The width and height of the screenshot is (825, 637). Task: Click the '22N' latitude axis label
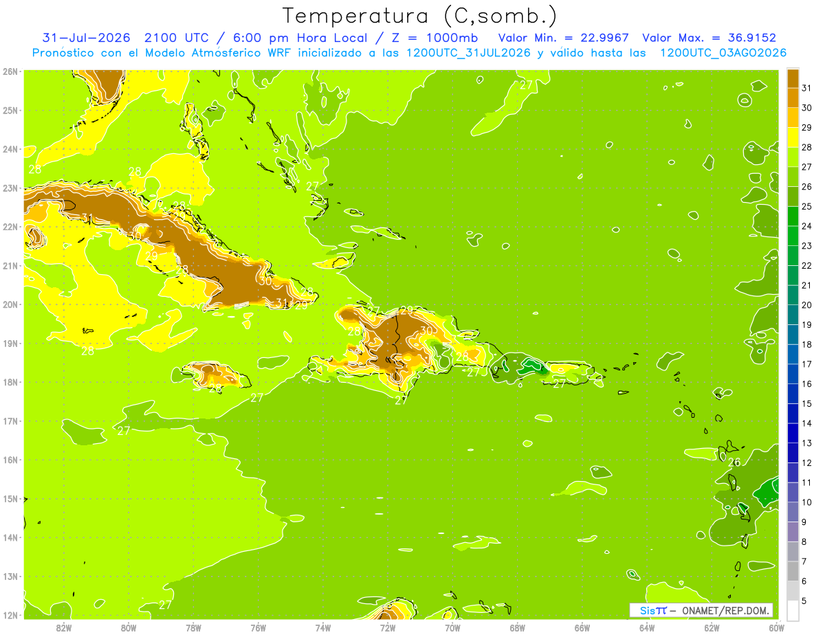point(10,227)
